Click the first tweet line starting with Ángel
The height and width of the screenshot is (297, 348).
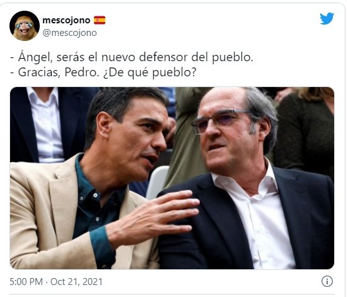[132, 57]
